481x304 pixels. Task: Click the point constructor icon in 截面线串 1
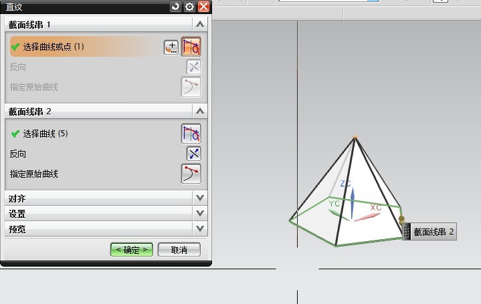171,47
